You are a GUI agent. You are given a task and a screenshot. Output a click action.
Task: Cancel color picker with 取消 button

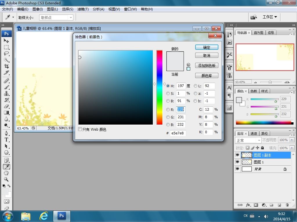pyautogui.click(x=207, y=55)
